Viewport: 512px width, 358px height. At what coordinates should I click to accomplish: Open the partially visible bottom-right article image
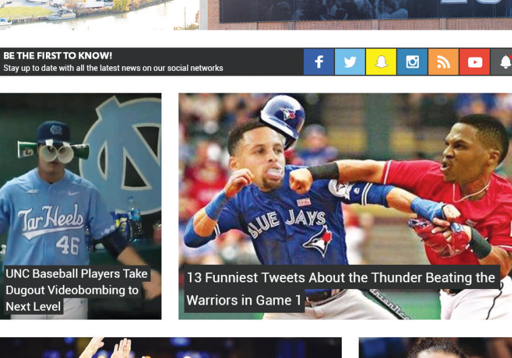[x=435, y=348]
